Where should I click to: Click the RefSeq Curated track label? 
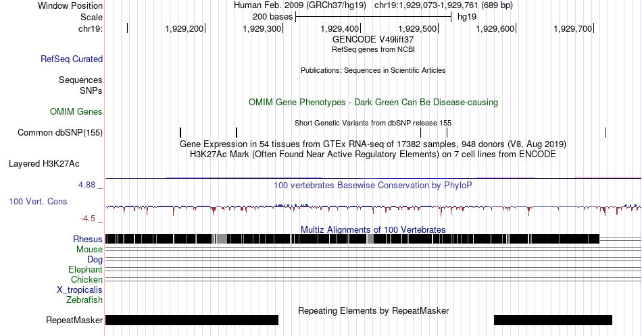point(72,59)
